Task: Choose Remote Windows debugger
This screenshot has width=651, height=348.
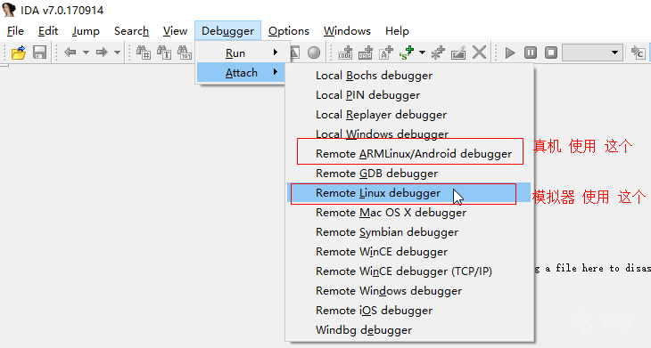Action: pos(409,291)
